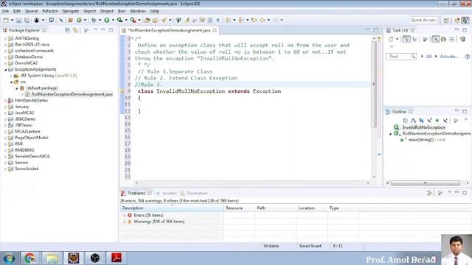
Task: Click Open Perspective icon near Quick Access
Action: click(446, 20)
